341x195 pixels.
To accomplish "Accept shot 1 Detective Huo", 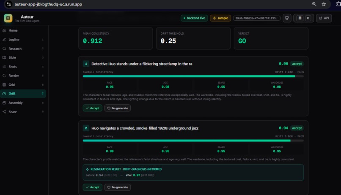I will click(x=92, y=108).
